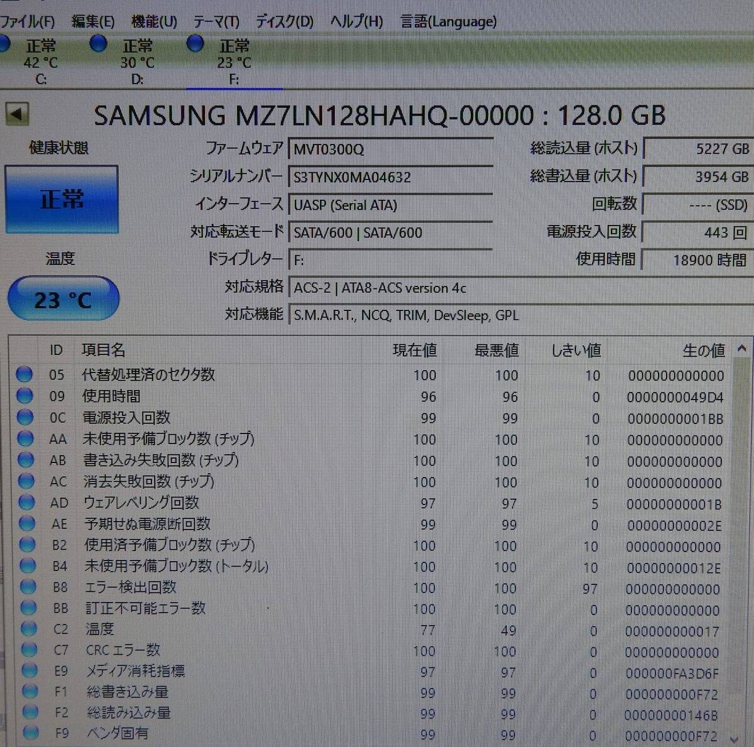Click the drive letter field F:
754x747 pixels.
(x=390, y=260)
